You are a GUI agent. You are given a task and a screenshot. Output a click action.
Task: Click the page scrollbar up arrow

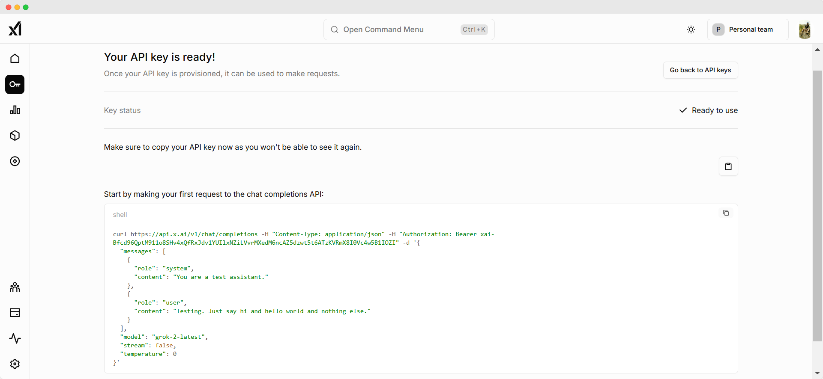point(817,50)
